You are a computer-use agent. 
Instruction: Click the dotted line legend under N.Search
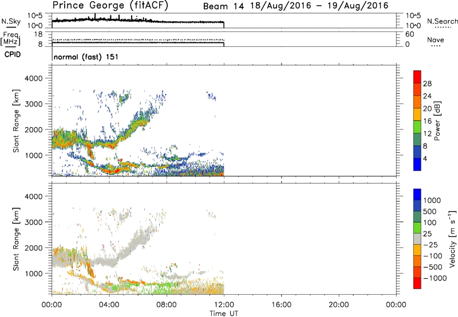tap(443, 27)
